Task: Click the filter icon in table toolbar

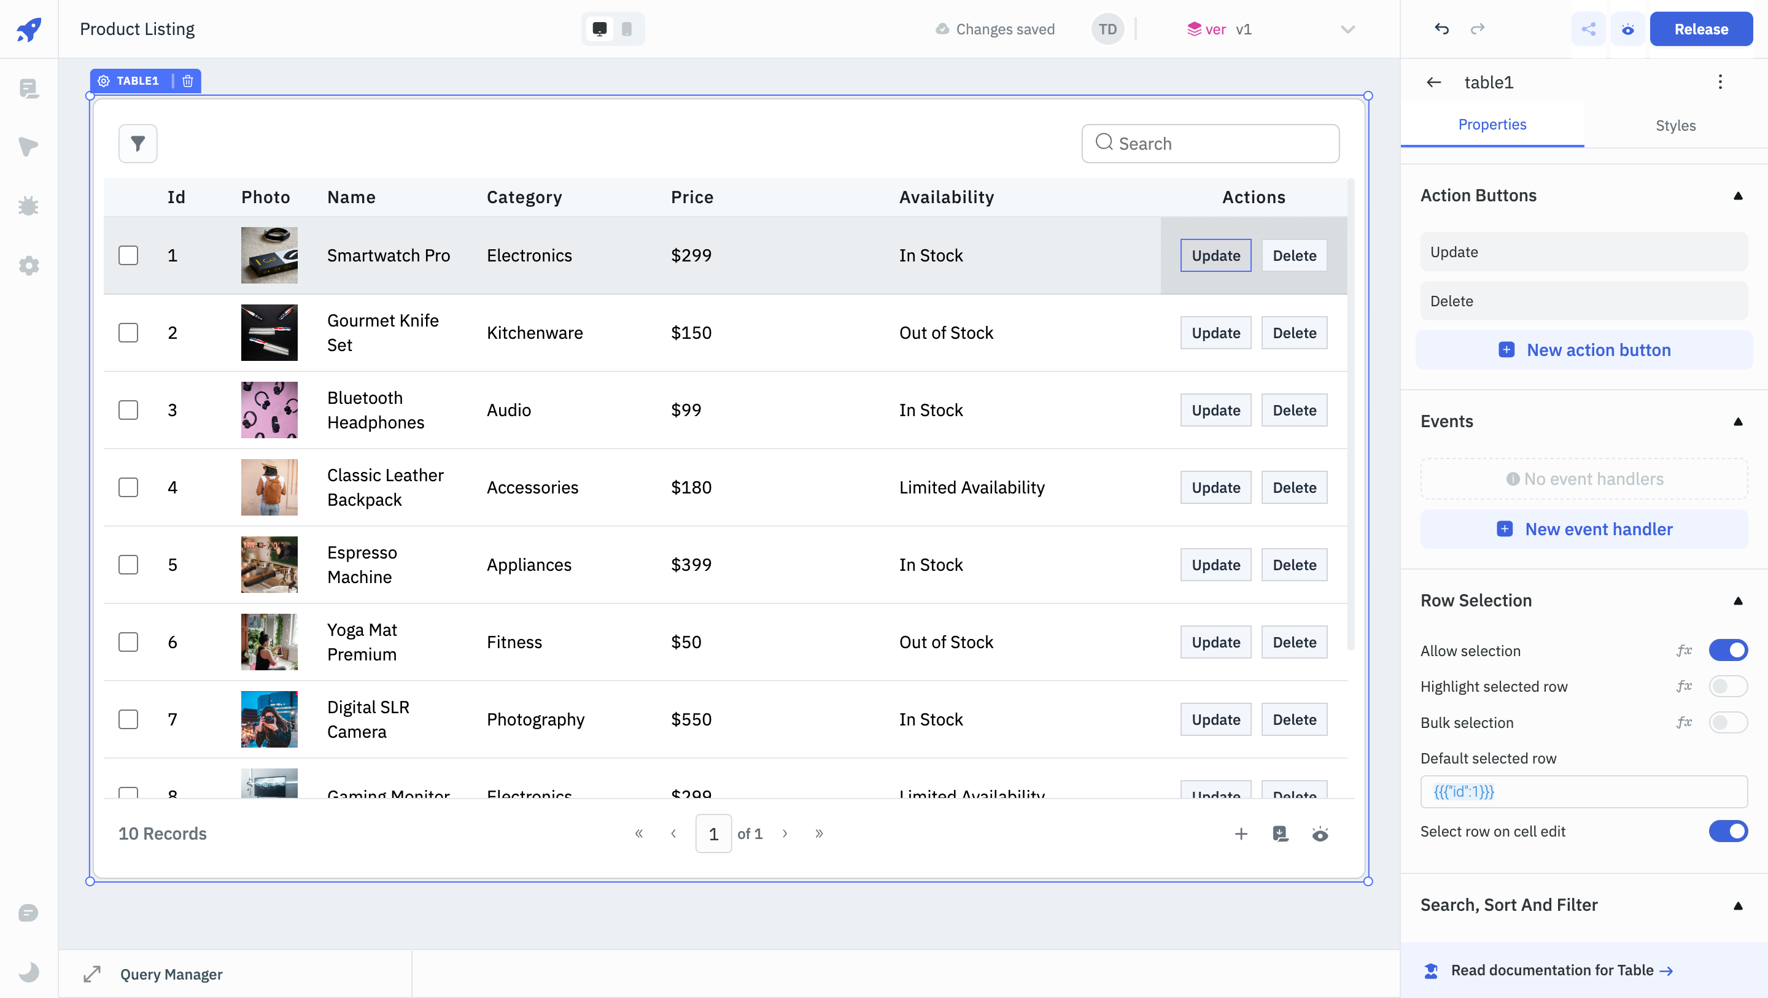Action: [x=136, y=142]
